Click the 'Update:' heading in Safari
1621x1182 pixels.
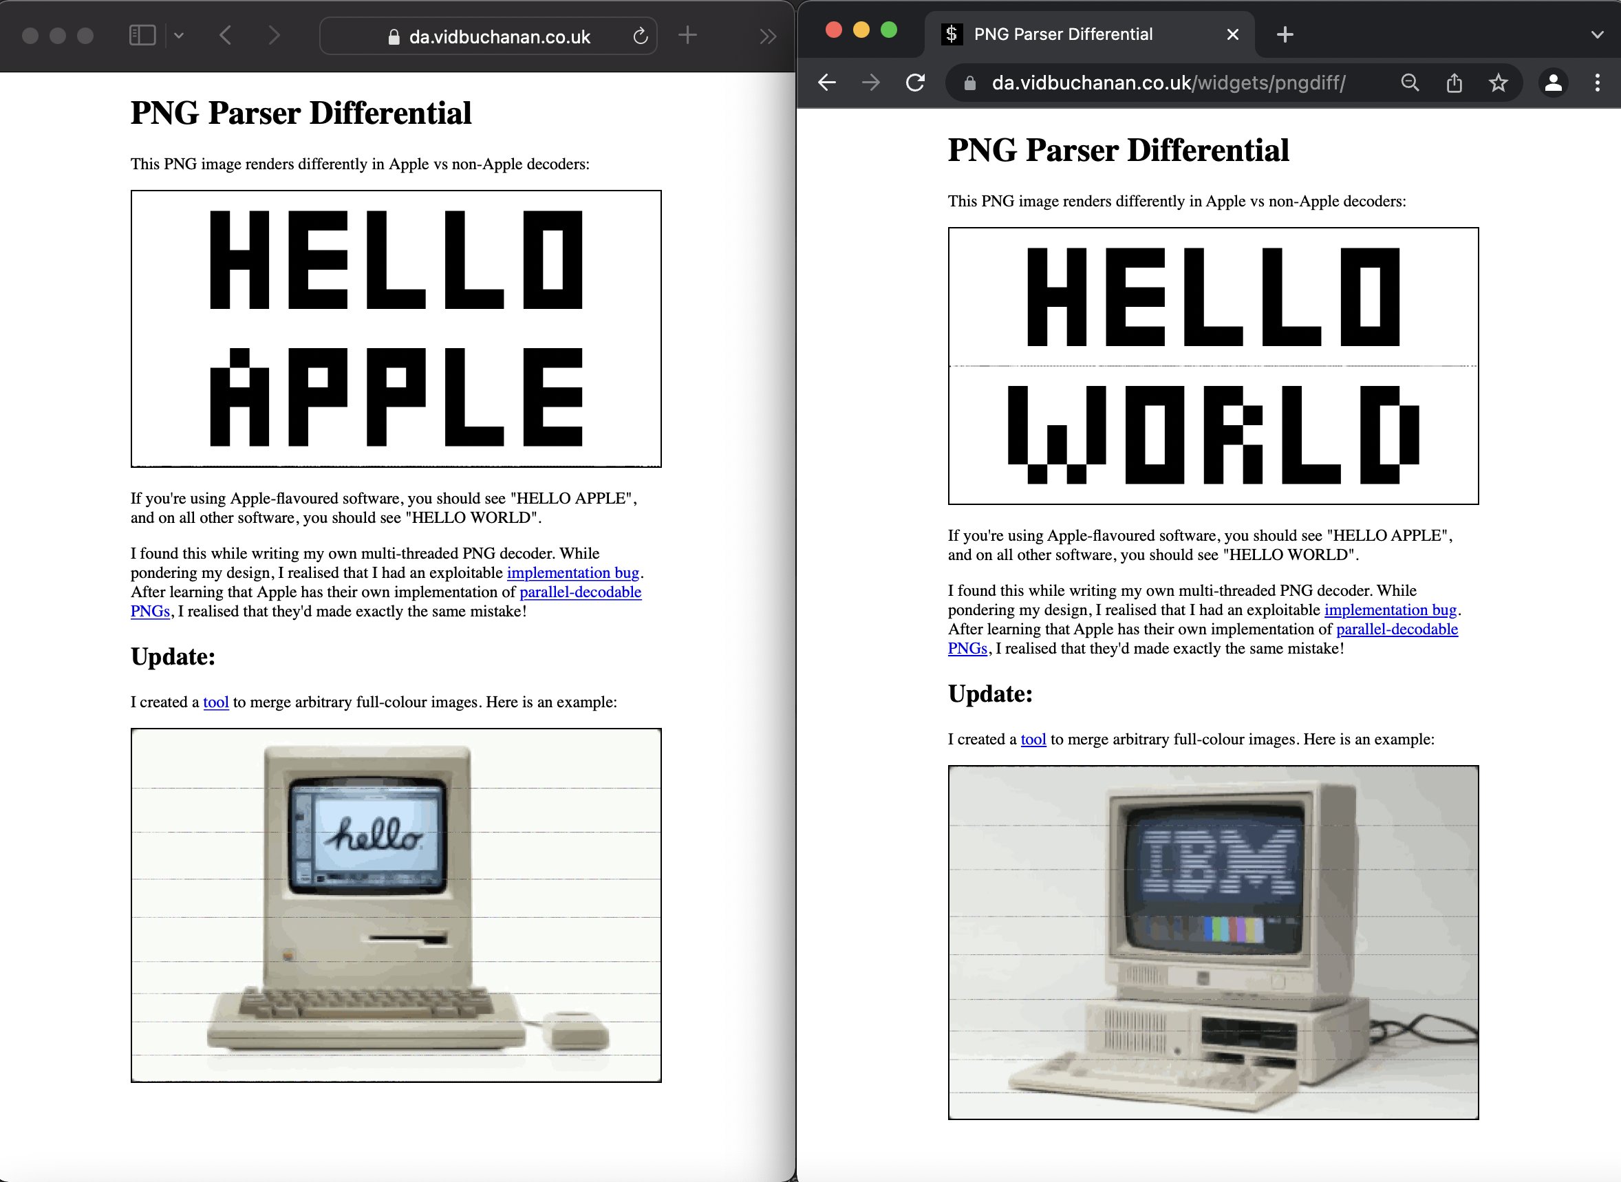click(x=173, y=656)
